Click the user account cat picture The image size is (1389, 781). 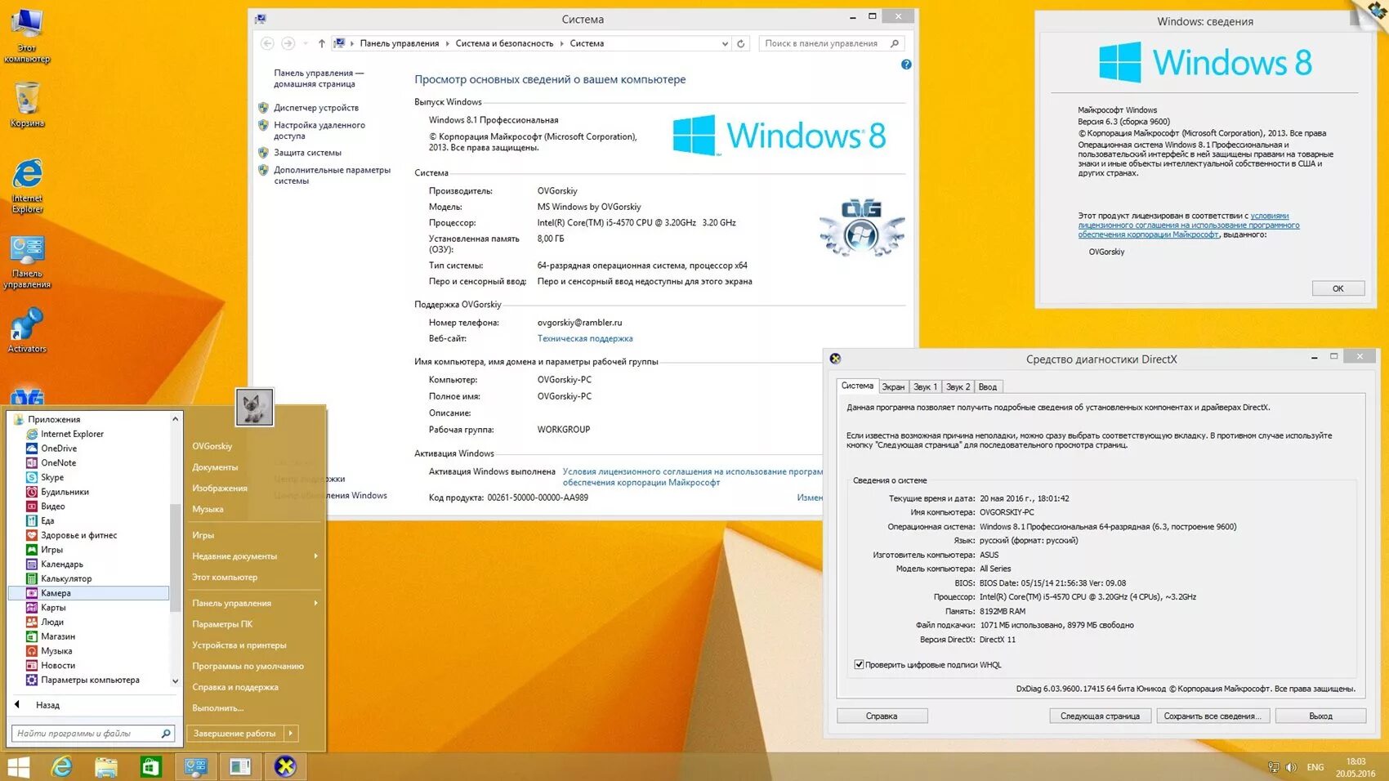tap(254, 407)
